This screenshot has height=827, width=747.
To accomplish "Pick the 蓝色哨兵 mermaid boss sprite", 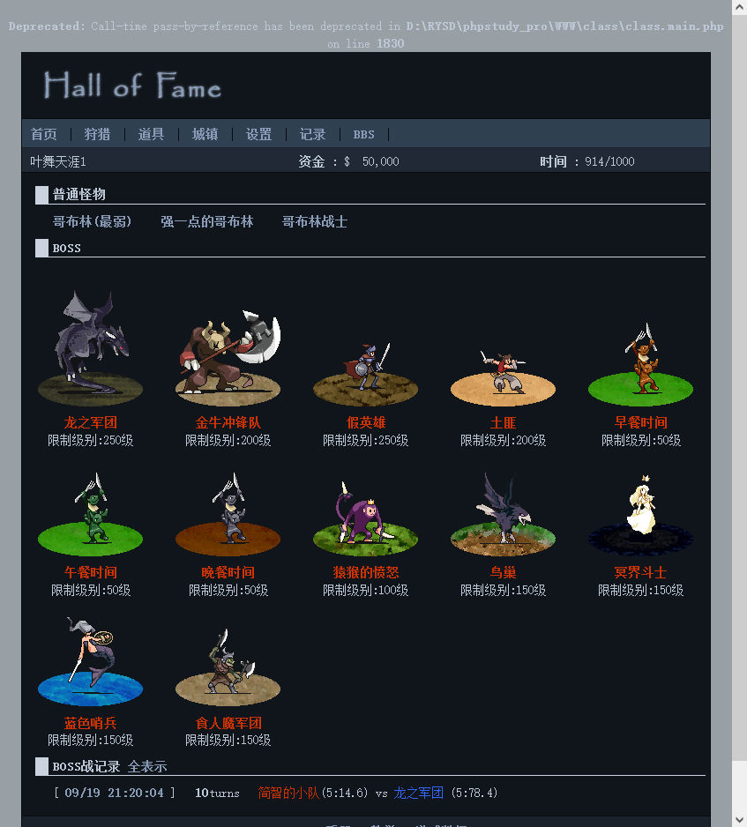I will point(90,661).
